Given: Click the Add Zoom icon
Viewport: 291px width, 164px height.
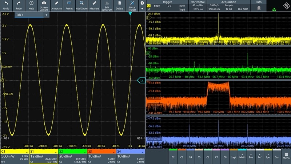Looking at the screenshot, I should click(81, 5).
